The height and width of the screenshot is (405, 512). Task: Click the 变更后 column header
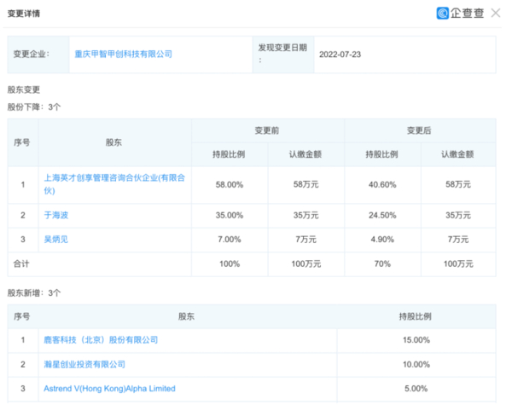coord(419,130)
